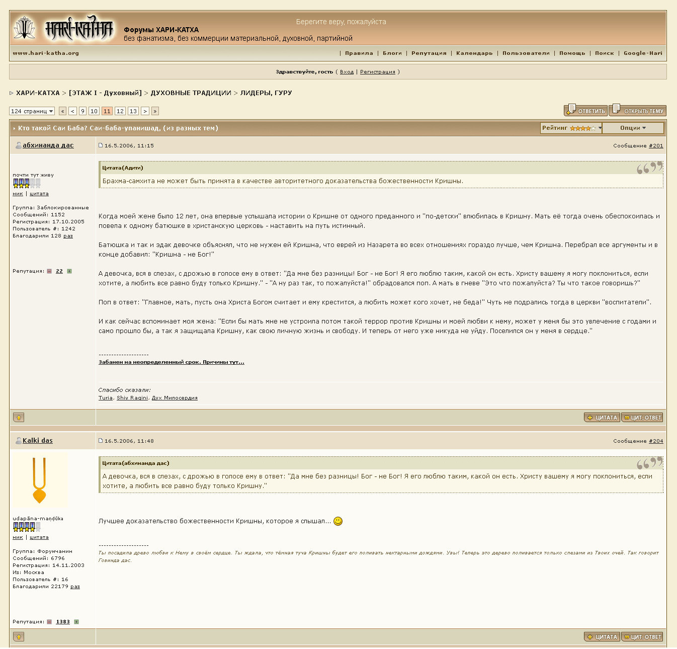Click the post icon beside the 16.5.2006, 11:15 date
The width and height of the screenshot is (677, 649).
(101, 145)
